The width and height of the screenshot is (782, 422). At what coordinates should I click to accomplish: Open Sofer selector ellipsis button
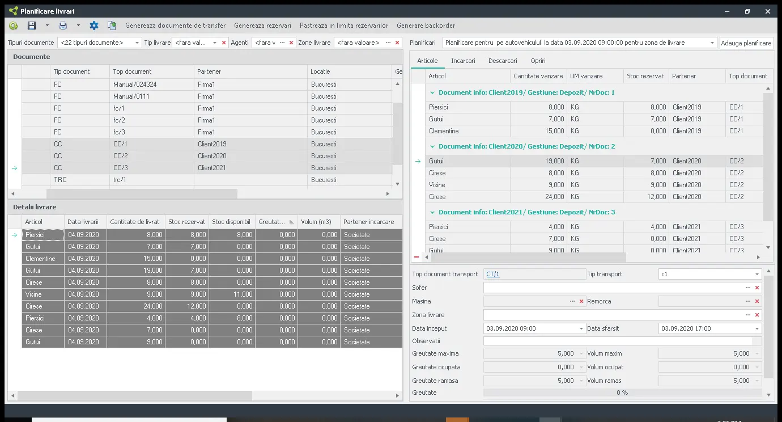point(748,288)
